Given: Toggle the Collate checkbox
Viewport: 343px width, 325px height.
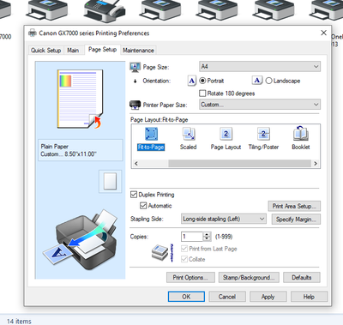Looking at the screenshot, I should click(184, 259).
